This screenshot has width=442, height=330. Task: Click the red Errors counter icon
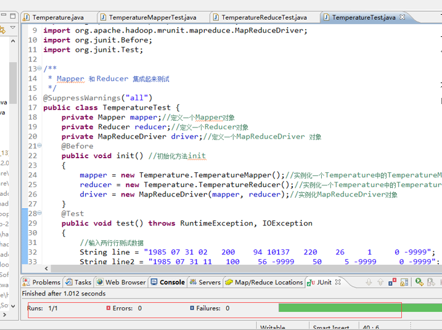pos(108,308)
